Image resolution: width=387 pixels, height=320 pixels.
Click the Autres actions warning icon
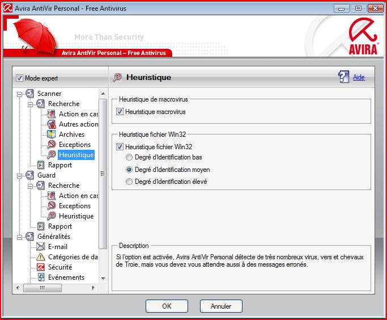coord(52,124)
